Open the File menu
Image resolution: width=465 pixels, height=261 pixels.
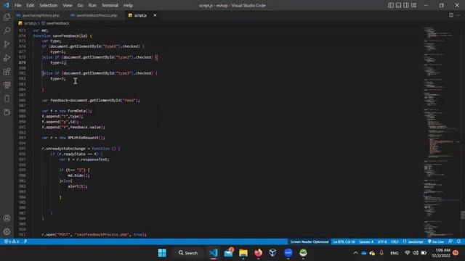point(17,5)
